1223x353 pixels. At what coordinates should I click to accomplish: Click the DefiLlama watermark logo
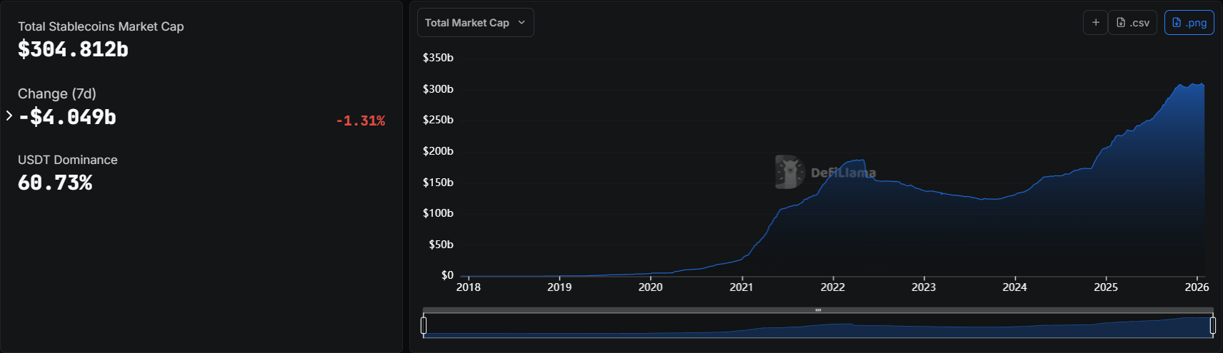pyautogui.click(x=789, y=172)
